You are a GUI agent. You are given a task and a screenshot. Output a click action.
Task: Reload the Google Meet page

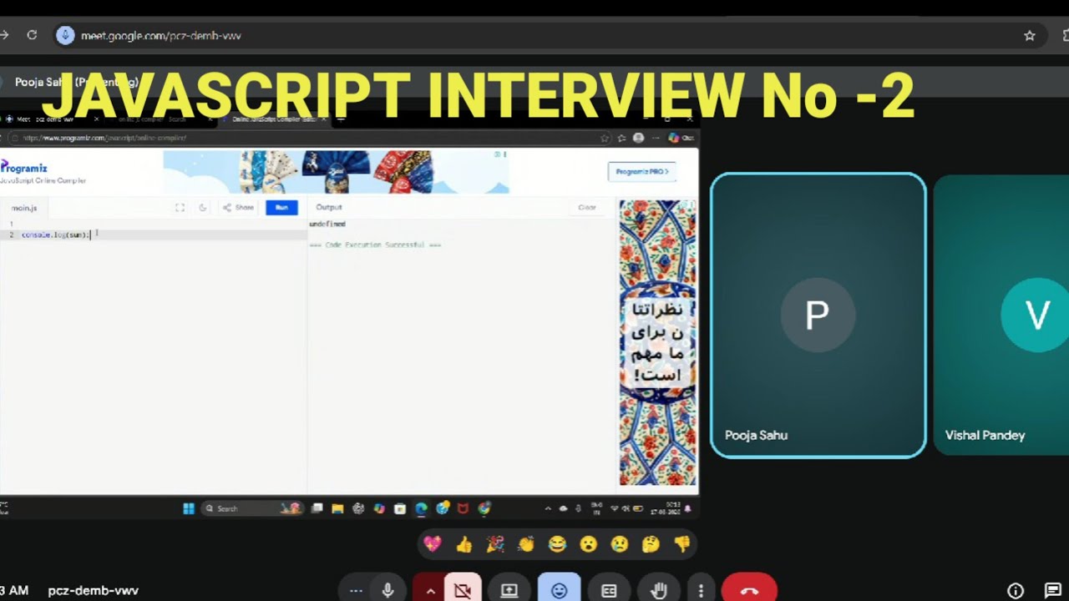tap(32, 35)
